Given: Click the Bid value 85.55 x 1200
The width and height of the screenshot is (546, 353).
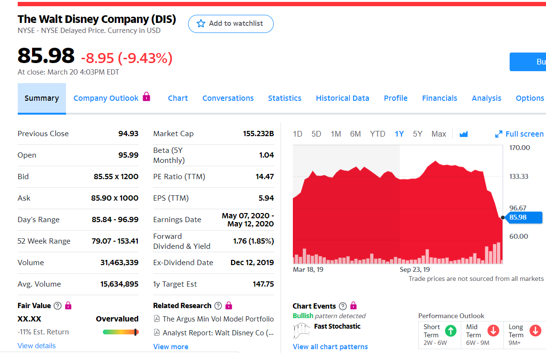Looking at the screenshot, I should point(116,177).
